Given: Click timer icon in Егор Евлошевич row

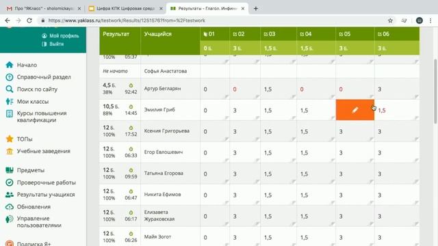Looking at the screenshot, I should point(131,149).
